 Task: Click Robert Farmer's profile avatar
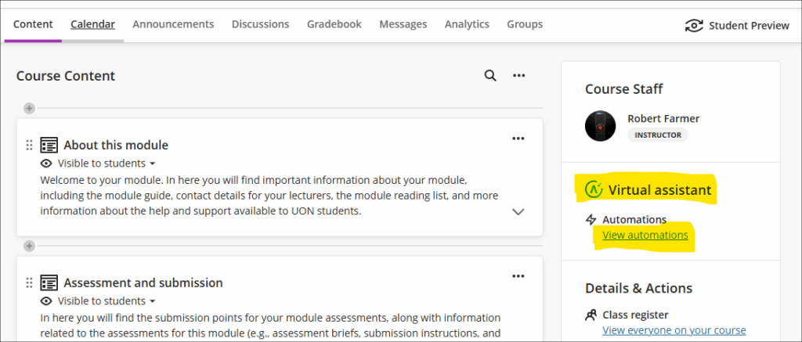coord(600,126)
